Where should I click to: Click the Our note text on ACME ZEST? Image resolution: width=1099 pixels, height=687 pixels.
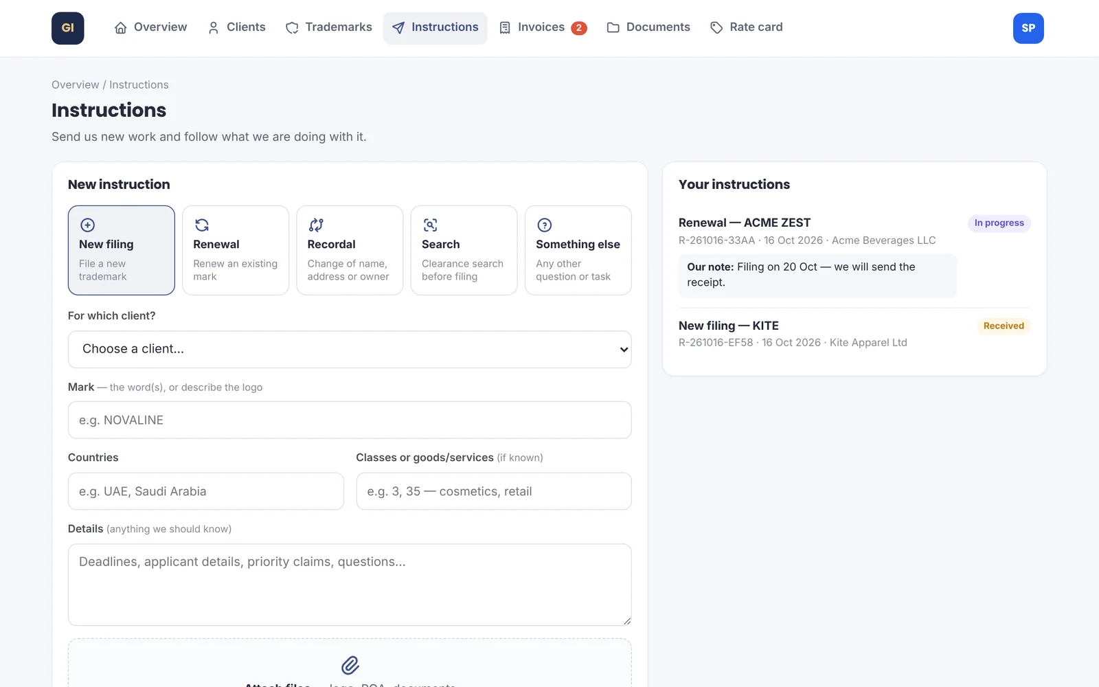coord(817,275)
